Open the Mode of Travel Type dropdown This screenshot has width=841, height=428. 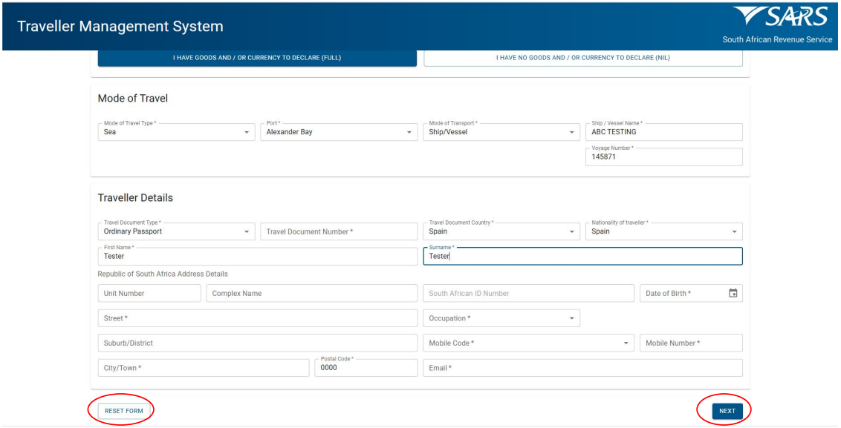pos(175,132)
